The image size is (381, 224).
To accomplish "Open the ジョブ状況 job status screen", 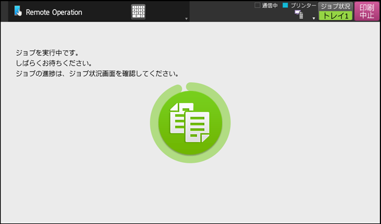I will click(x=335, y=7).
